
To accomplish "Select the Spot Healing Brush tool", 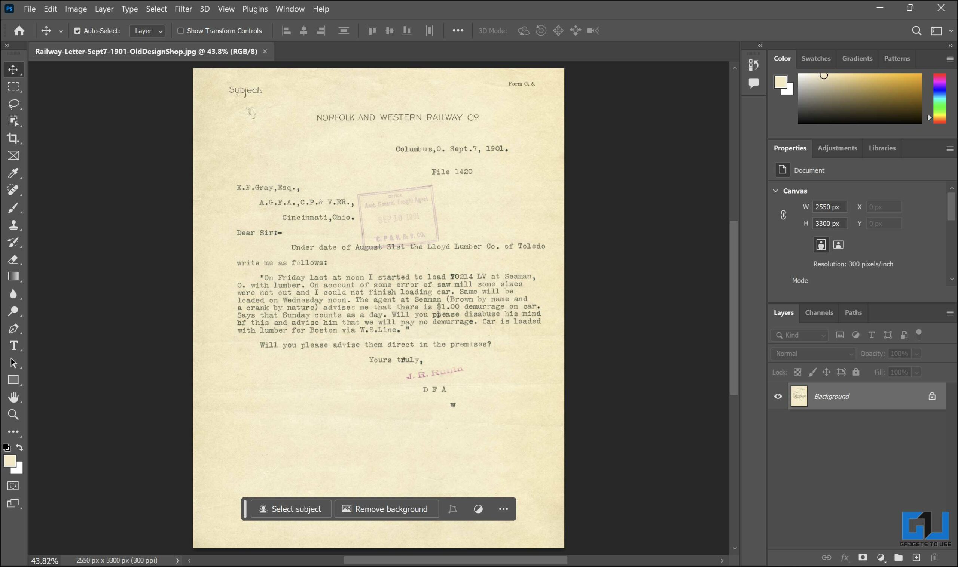I will (13, 190).
